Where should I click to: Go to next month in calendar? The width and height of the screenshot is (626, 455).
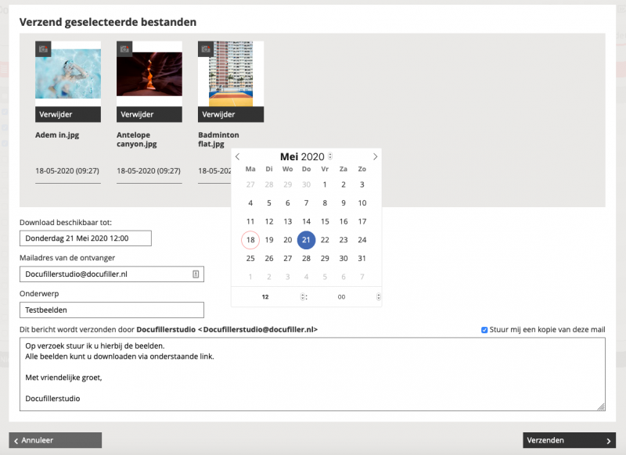[375, 157]
